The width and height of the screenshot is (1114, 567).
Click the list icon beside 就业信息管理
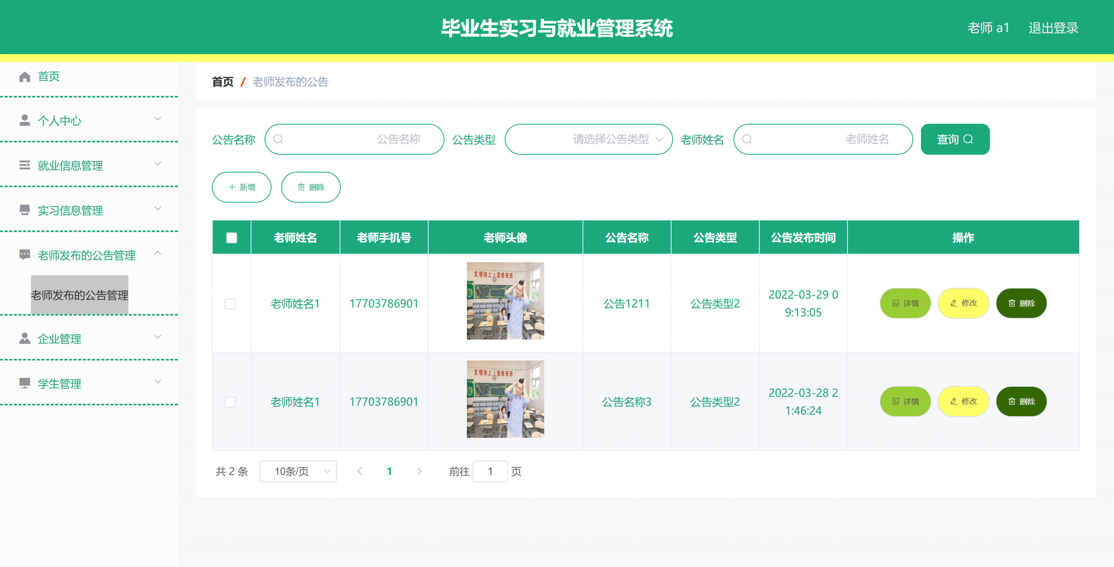click(x=25, y=165)
